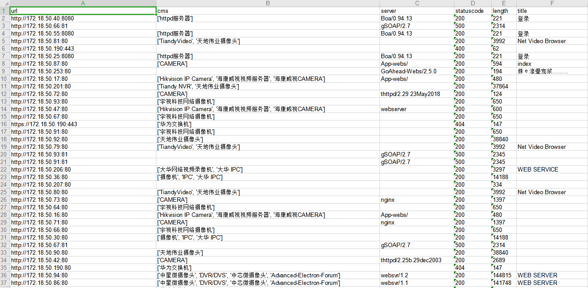Select column D header
The width and height of the screenshot is (588, 288).
[472, 3]
